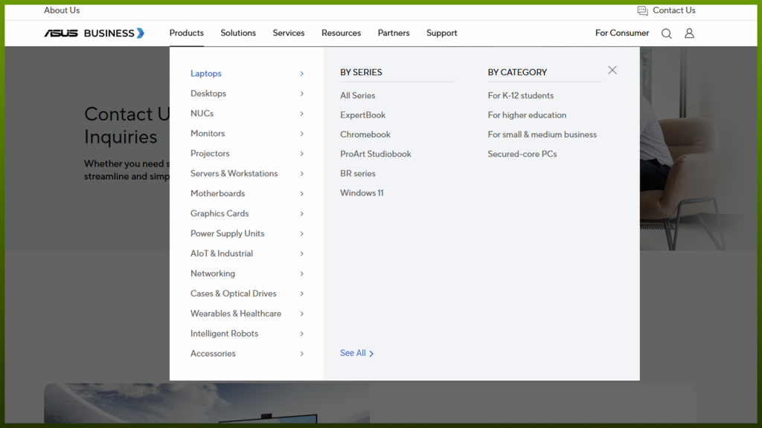762x428 pixels.
Task: Select Graphics Cards category
Action: 220,213
